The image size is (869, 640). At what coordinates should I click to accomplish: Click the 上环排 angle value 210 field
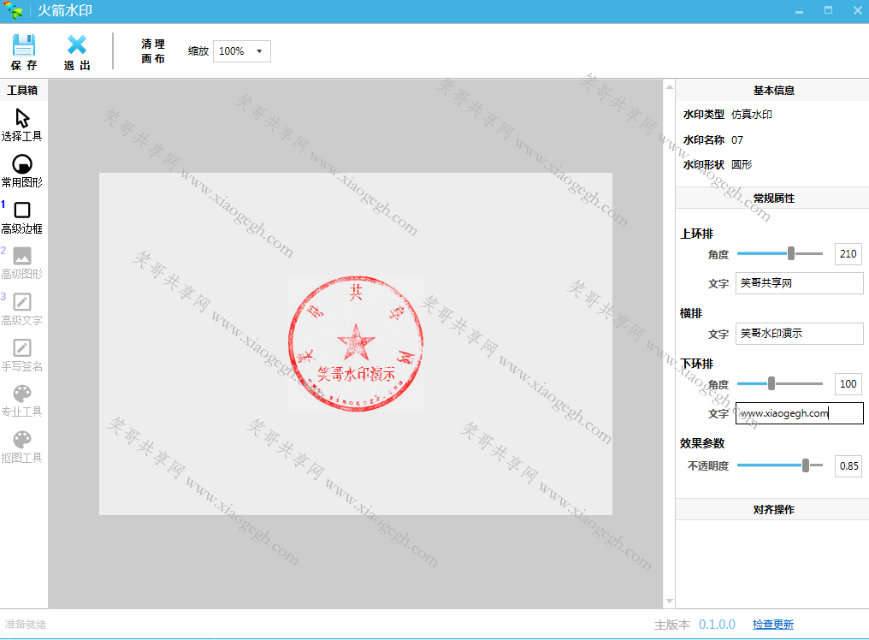(848, 254)
